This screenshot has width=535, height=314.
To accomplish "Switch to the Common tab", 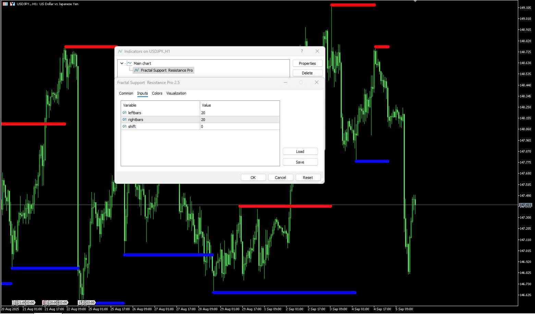I will pos(126,93).
